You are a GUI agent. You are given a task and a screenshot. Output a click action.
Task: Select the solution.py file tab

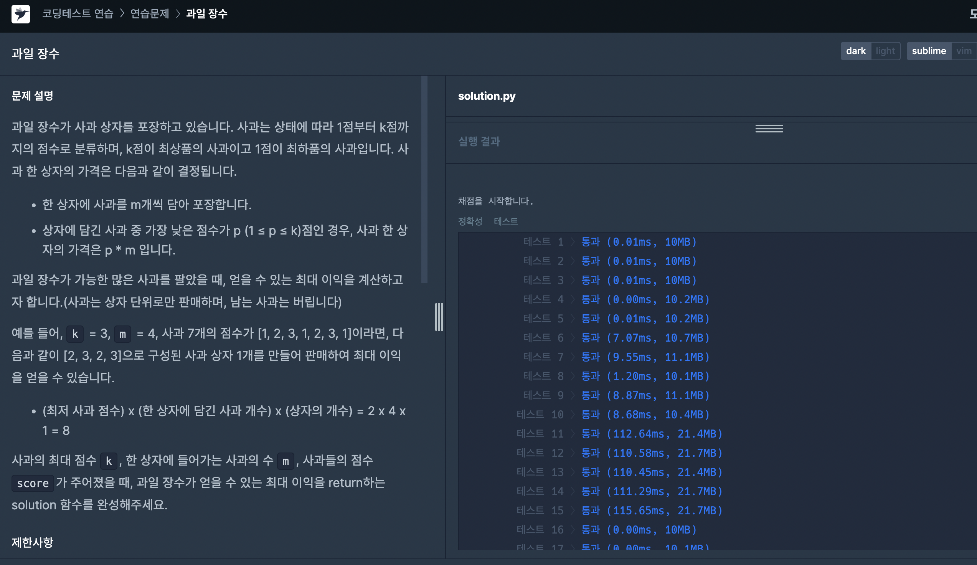tap(487, 96)
